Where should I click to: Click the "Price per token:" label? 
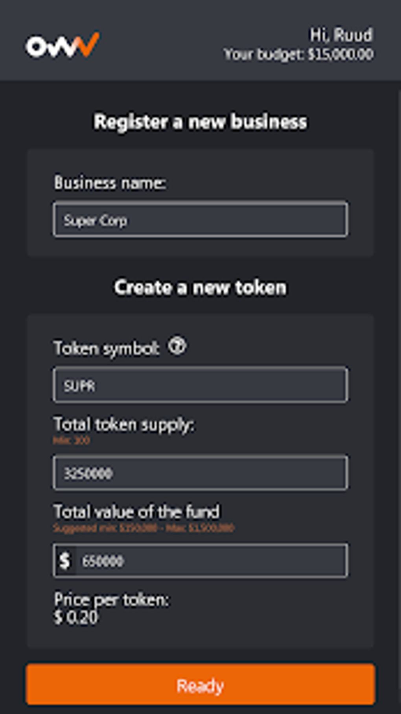pos(112,600)
